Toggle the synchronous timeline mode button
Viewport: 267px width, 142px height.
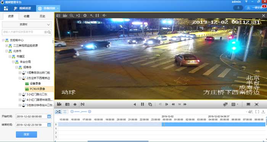(58, 112)
